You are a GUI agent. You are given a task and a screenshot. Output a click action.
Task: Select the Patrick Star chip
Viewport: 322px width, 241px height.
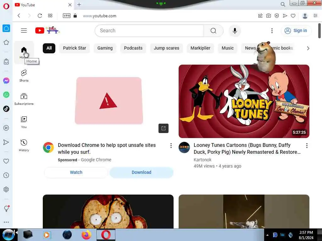(x=74, y=48)
